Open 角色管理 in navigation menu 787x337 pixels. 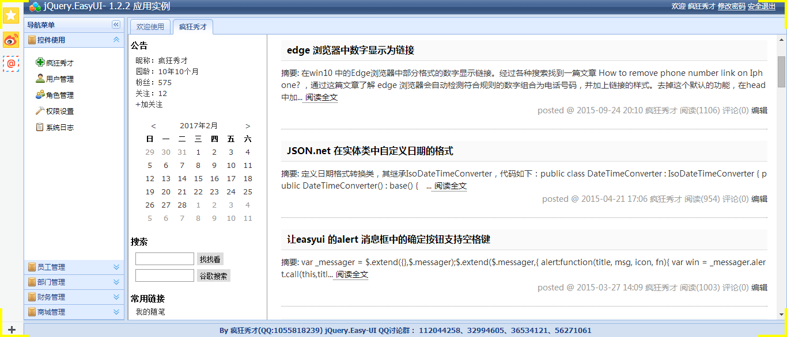click(x=59, y=95)
